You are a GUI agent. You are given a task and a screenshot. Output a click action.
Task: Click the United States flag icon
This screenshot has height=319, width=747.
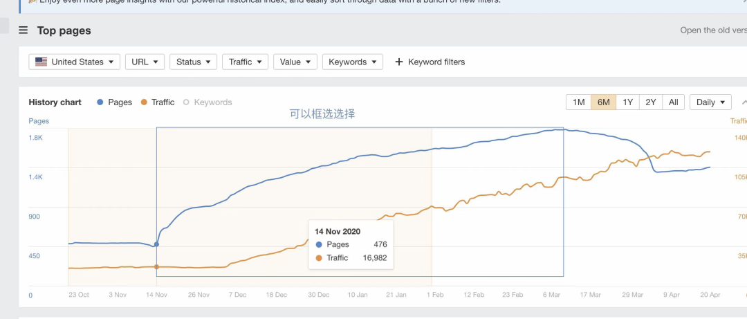tap(41, 62)
